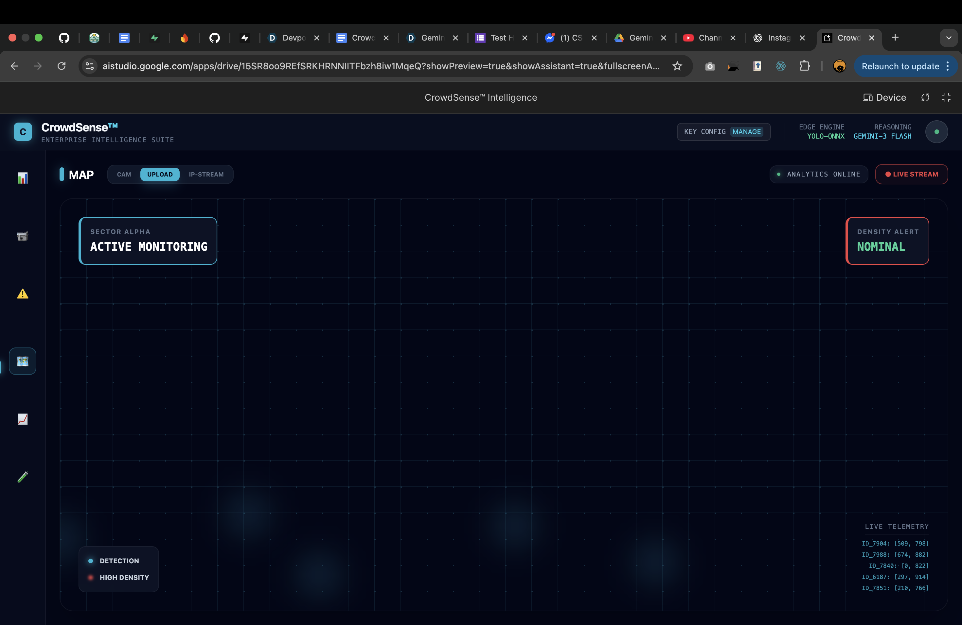Open the trend chart sidebar icon

pos(23,419)
